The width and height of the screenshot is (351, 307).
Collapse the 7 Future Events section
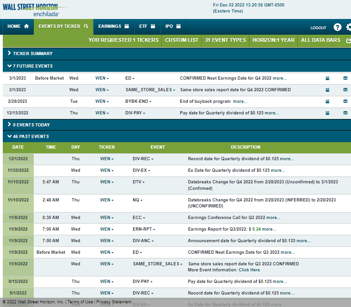coord(30,66)
